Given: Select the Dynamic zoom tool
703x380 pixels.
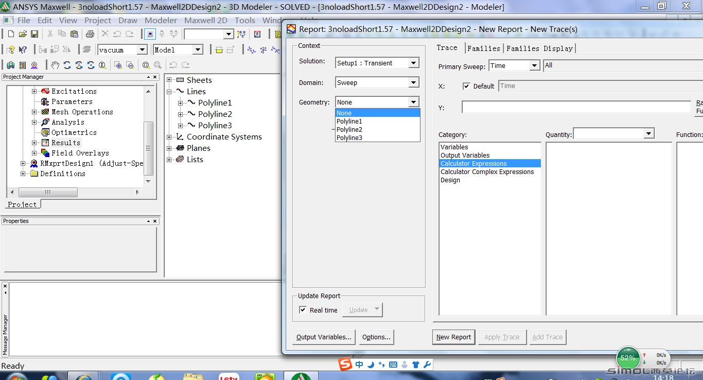Looking at the screenshot, I should (102, 65).
